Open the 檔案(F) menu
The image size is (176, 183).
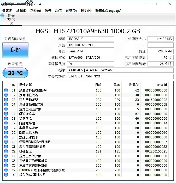pyautogui.click(x=7, y=11)
